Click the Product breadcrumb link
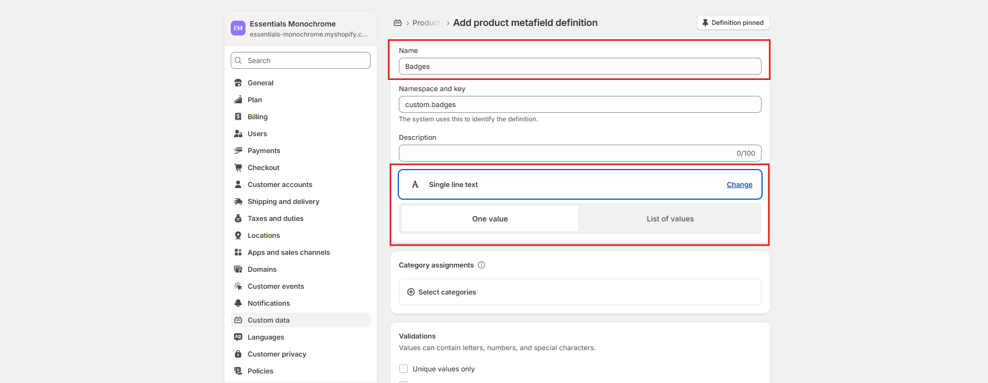The width and height of the screenshot is (988, 383). coord(426,23)
